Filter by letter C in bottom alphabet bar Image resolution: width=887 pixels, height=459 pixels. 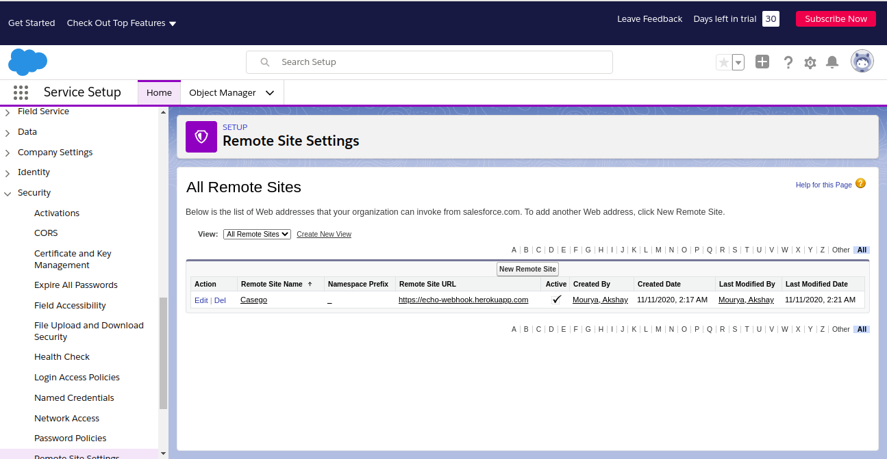pyautogui.click(x=538, y=330)
